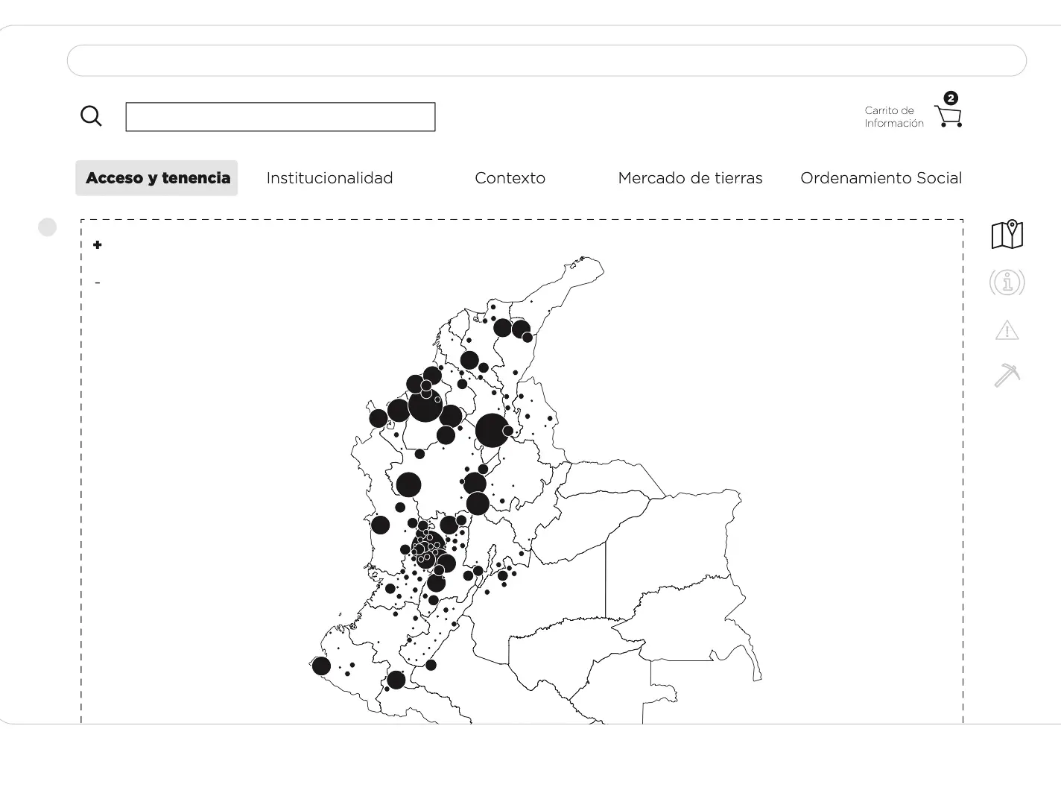Focus the search text field

tap(280, 117)
